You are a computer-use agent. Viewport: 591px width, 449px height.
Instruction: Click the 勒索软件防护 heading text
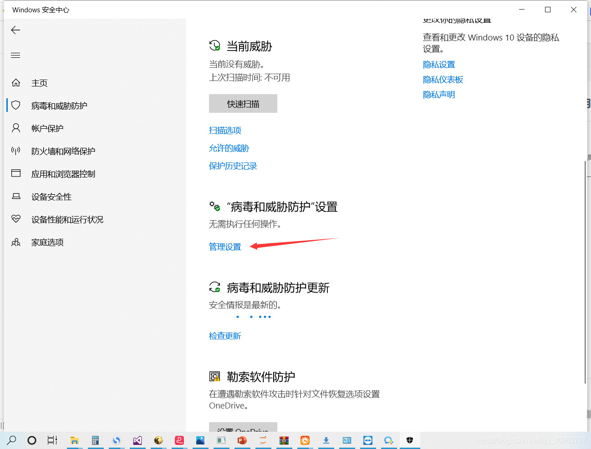click(261, 377)
